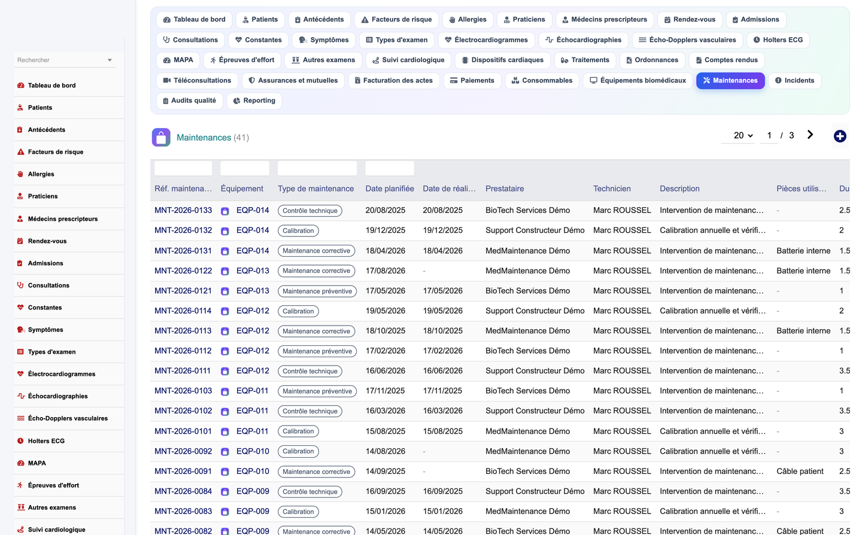This screenshot has height=535, width=865.
Task: Click sidebar MAPA gauge icon
Action: coord(20,463)
